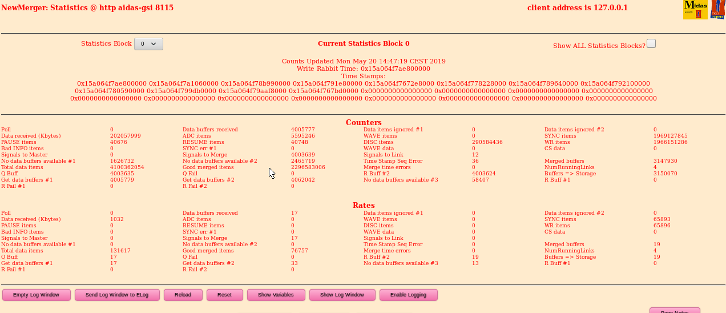The height and width of the screenshot is (313, 726).
Task: Open the Page Notes button
Action: (675, 310)
